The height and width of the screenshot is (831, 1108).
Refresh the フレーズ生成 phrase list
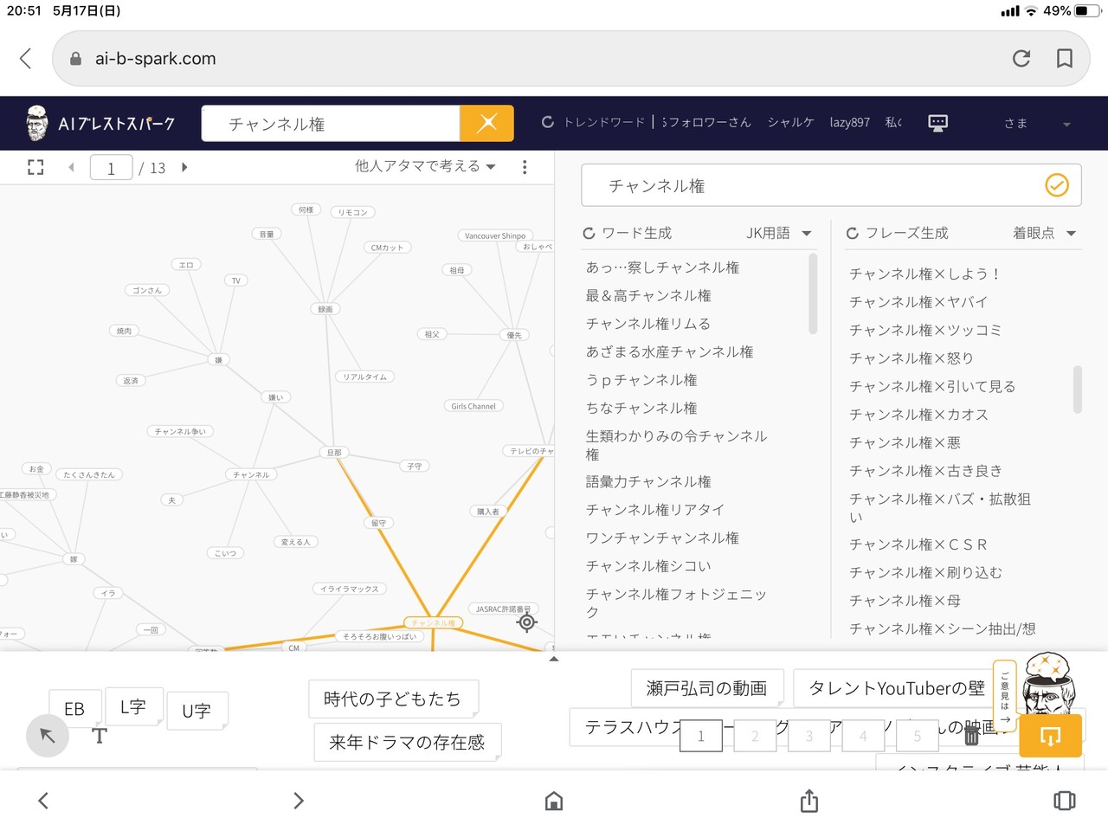click(x=853, y=233)
